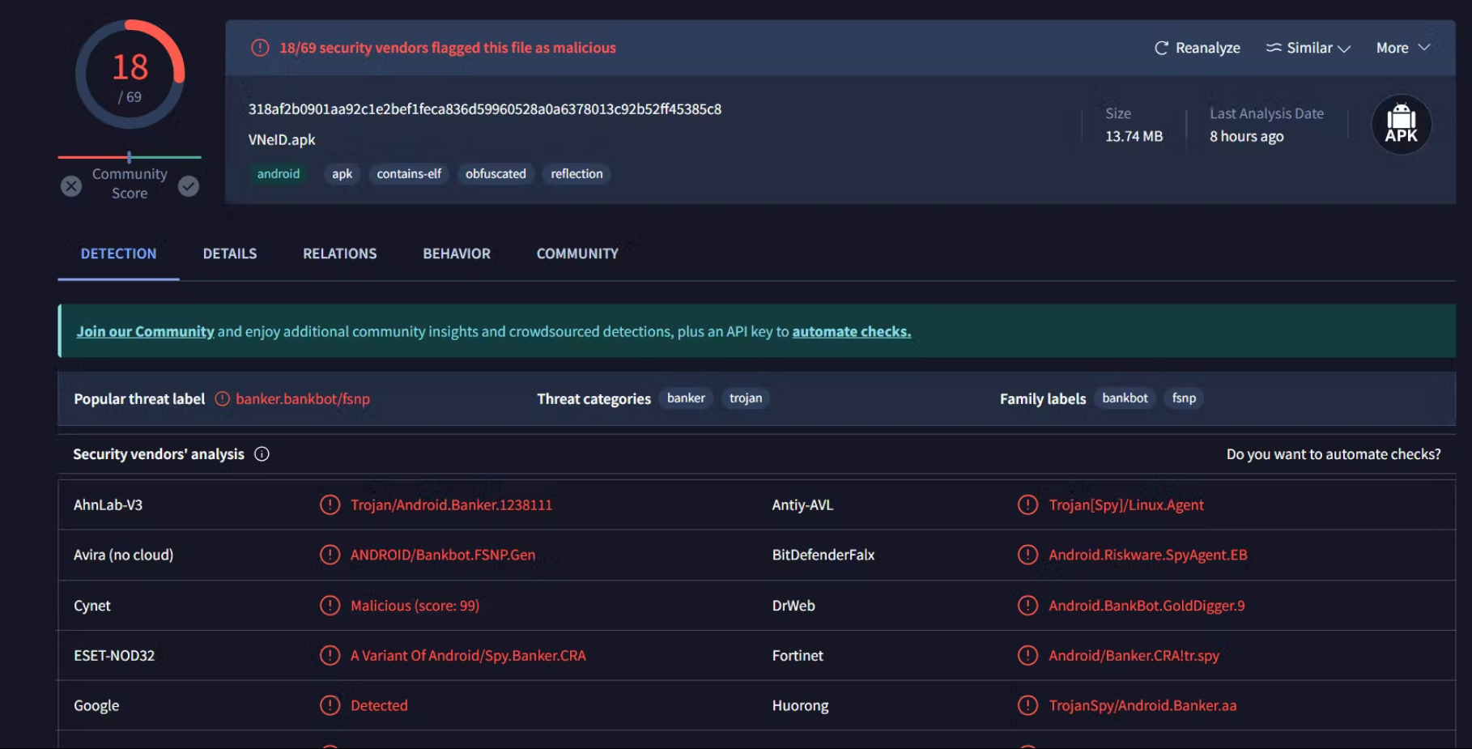Vote positive with community checkmark icon
The height and width of the screenshot is (749, 1472).
[189, 186]
